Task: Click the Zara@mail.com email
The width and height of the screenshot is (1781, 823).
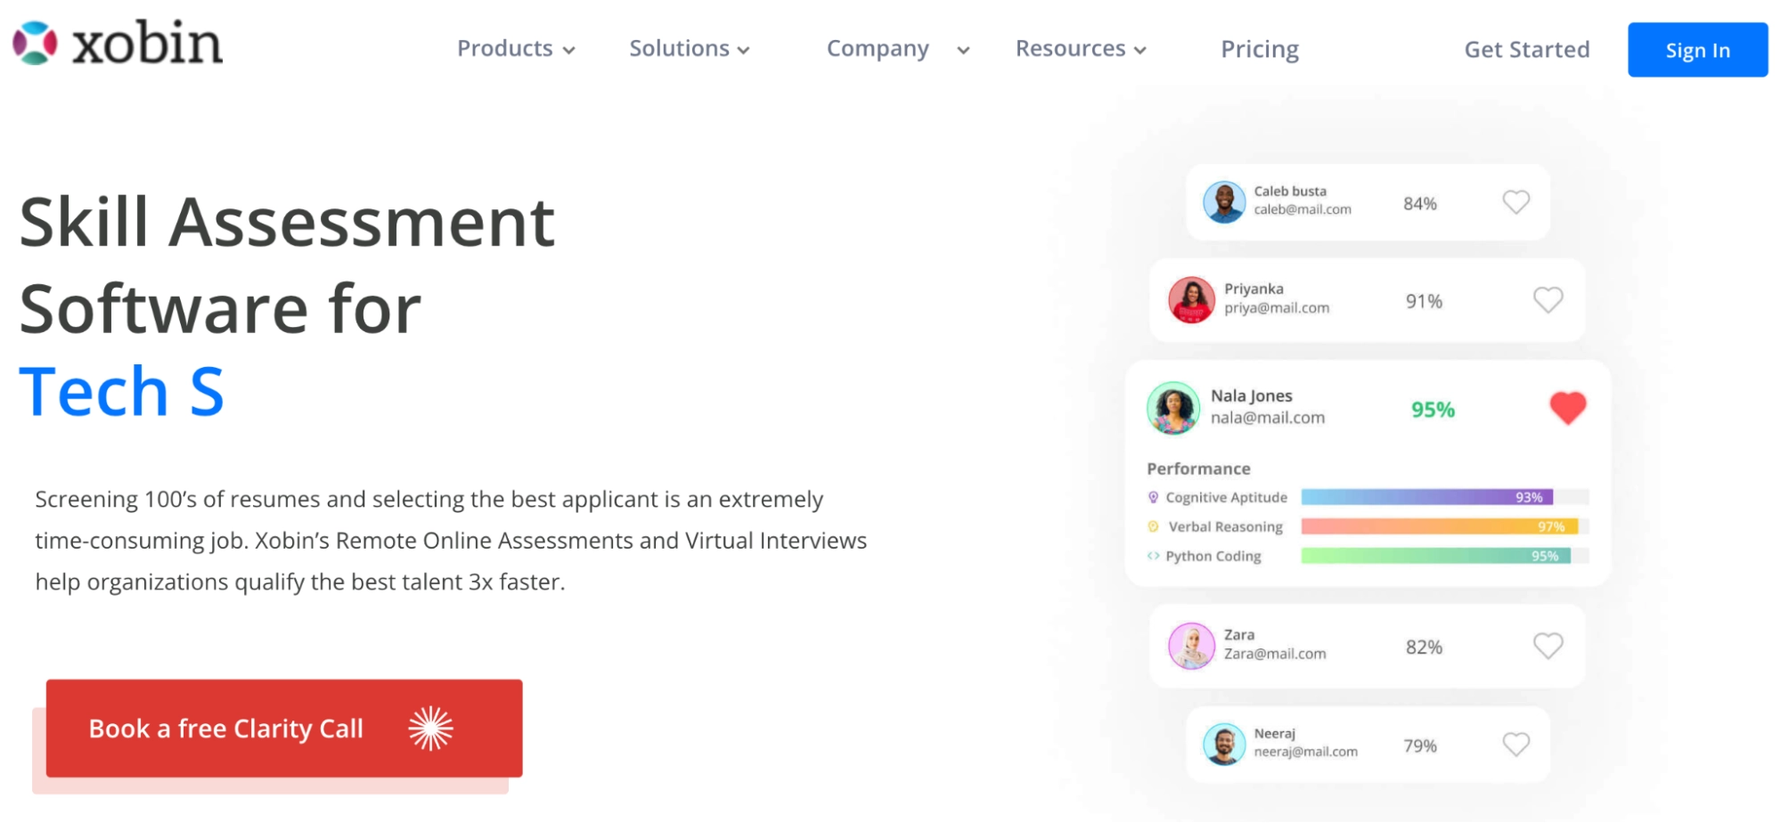Action: [1275, 654]
